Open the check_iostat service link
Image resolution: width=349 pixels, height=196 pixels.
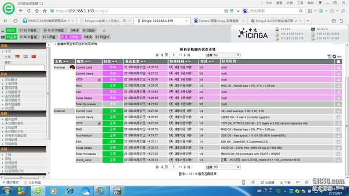(x=84, y=160)
